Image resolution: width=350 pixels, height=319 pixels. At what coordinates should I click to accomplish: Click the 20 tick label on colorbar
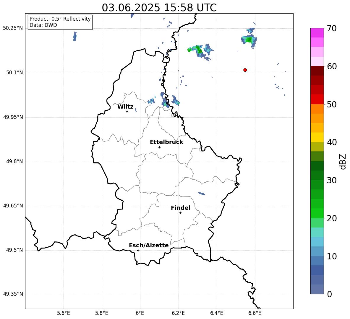[x=332, y=218]
